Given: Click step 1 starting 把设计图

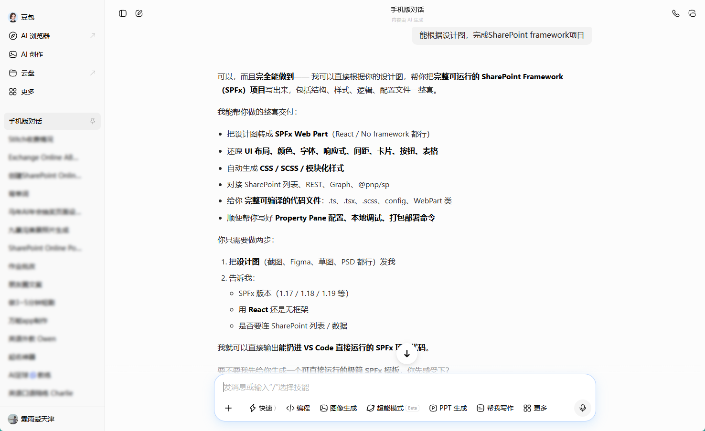Looking at the screenshot, I should pyautogui.click(x=312, y=262).
